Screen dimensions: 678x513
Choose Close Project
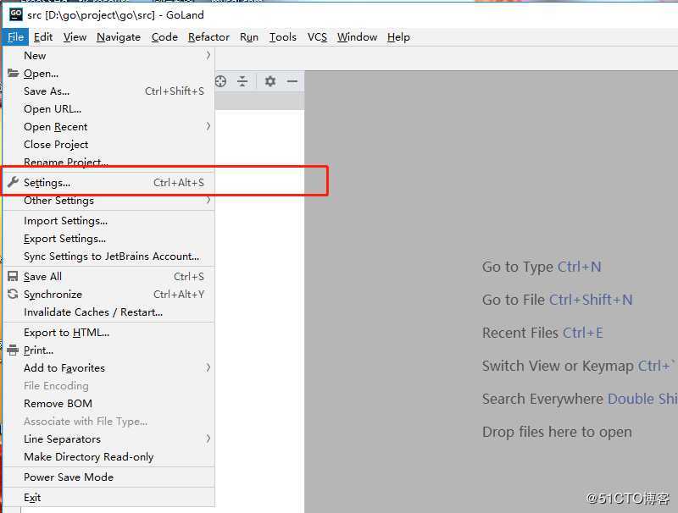tap(108, 144)
